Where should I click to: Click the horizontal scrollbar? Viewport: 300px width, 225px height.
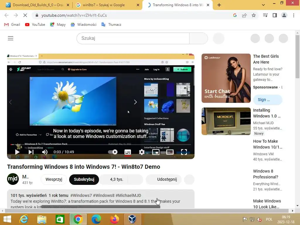(146, 211)
